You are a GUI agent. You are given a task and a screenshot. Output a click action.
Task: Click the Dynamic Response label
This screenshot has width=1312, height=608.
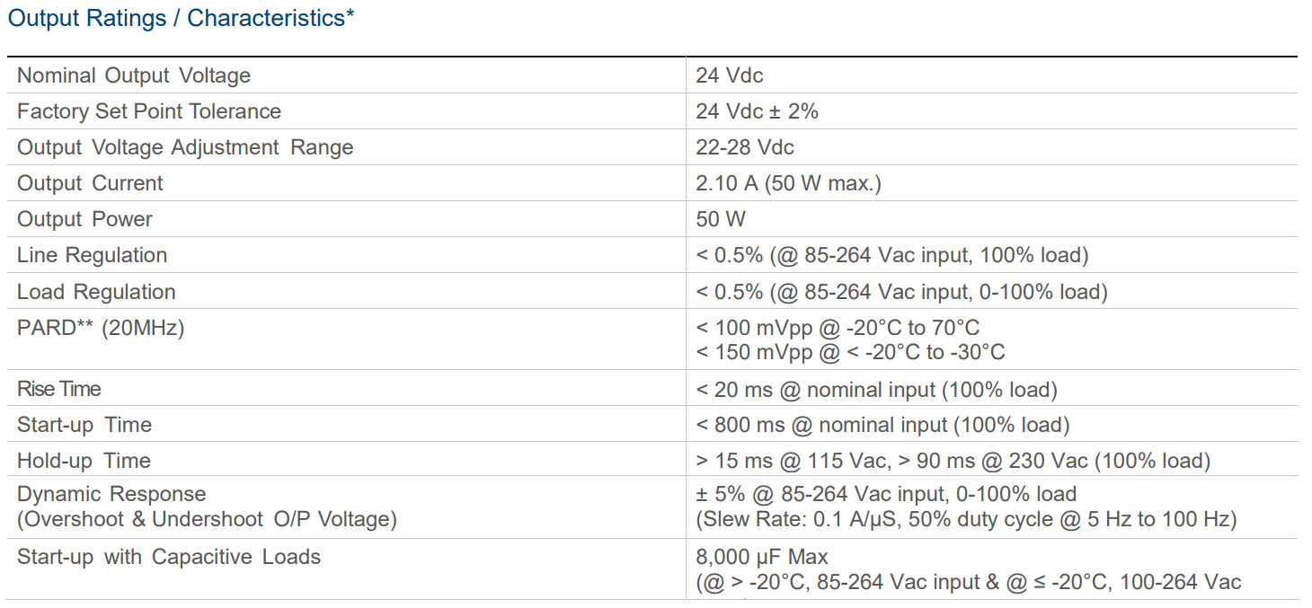(x=111, y=494)
